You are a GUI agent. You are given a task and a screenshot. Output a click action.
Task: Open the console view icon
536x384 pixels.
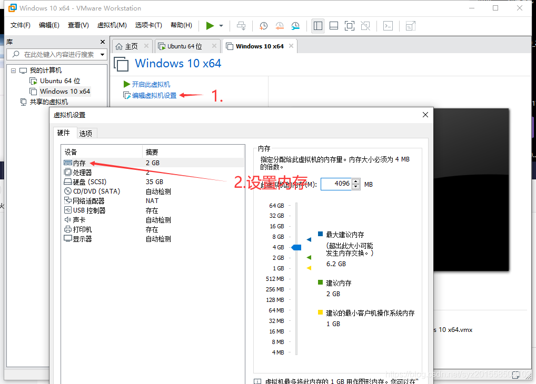(x=388, y=26)
